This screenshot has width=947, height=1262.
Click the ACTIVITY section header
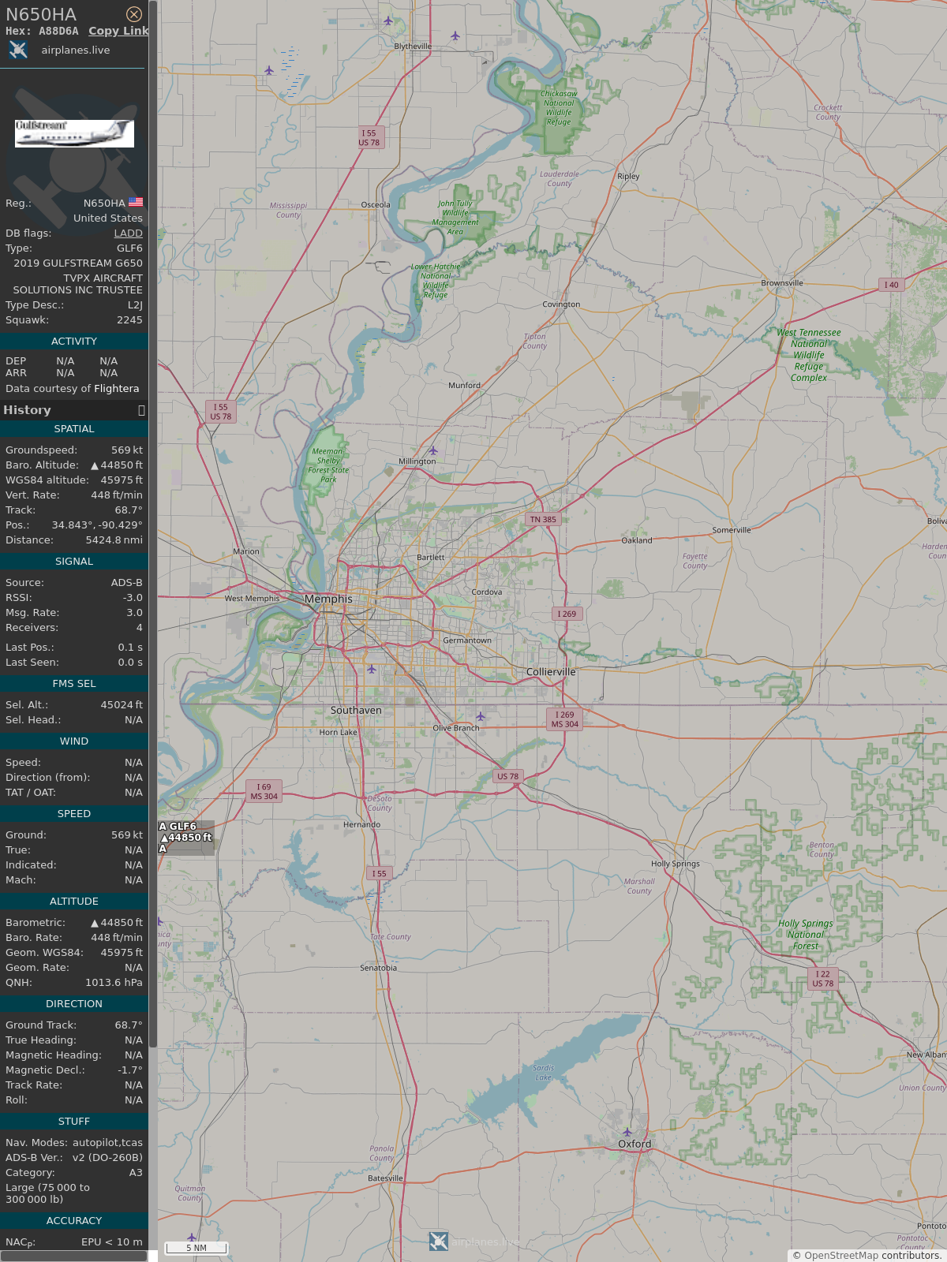[74, 342]
